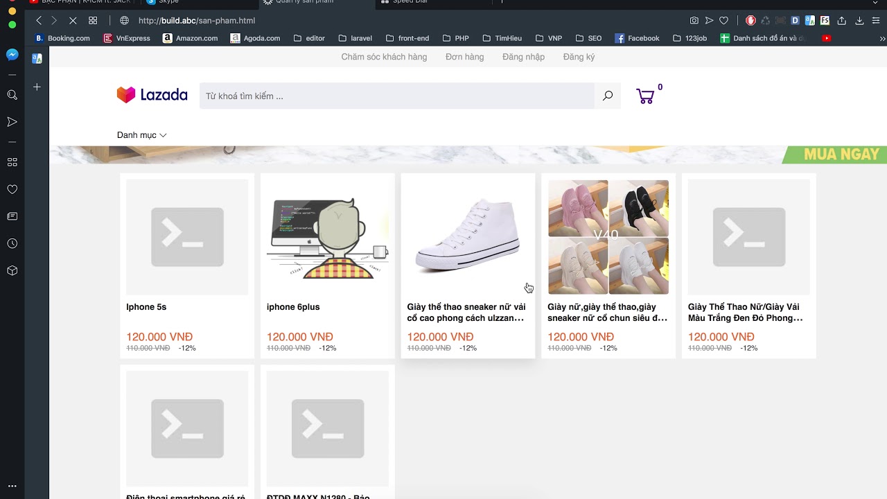887x499 pixels.
Task: Open four-color sneakers collage product image
Action: [x=608, y=237]
